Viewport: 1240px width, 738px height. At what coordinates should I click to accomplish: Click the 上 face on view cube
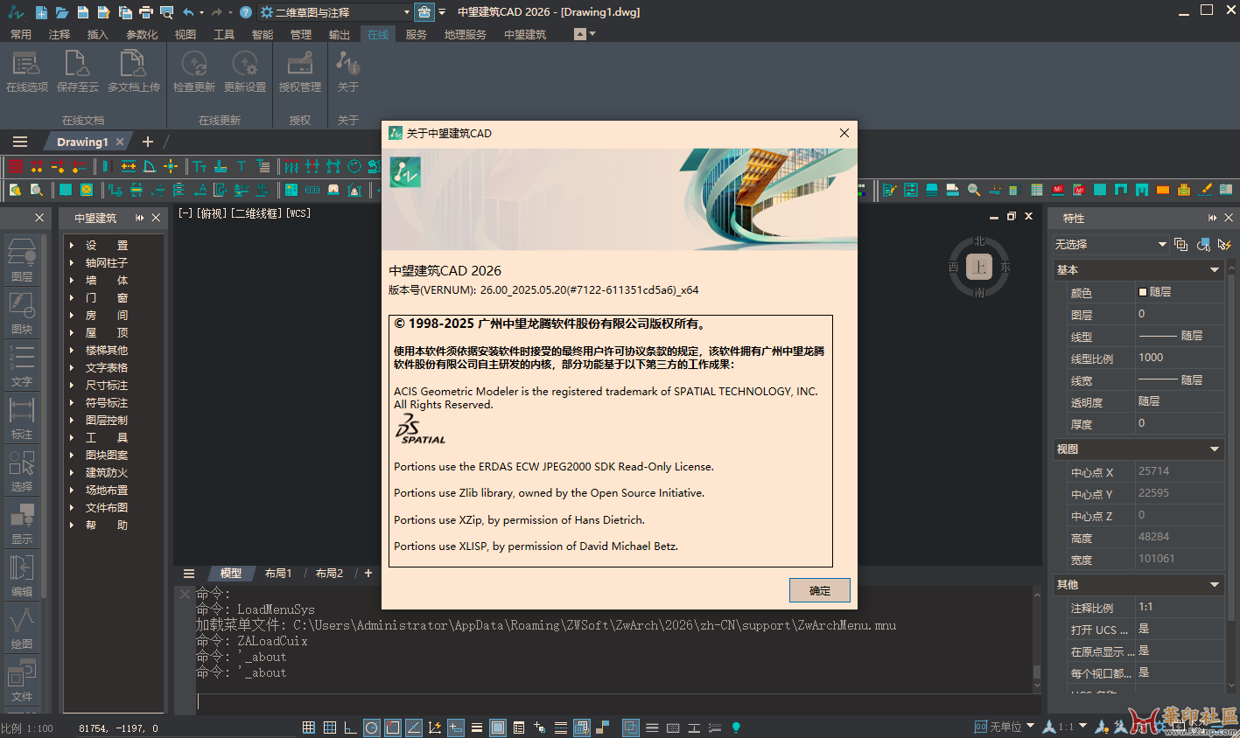pos(978,268)
